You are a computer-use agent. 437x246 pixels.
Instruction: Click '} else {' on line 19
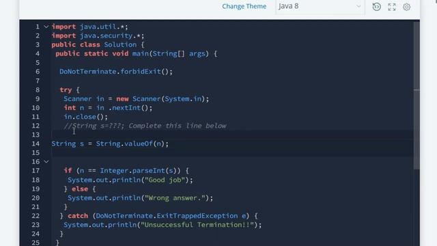click(80, 189)
